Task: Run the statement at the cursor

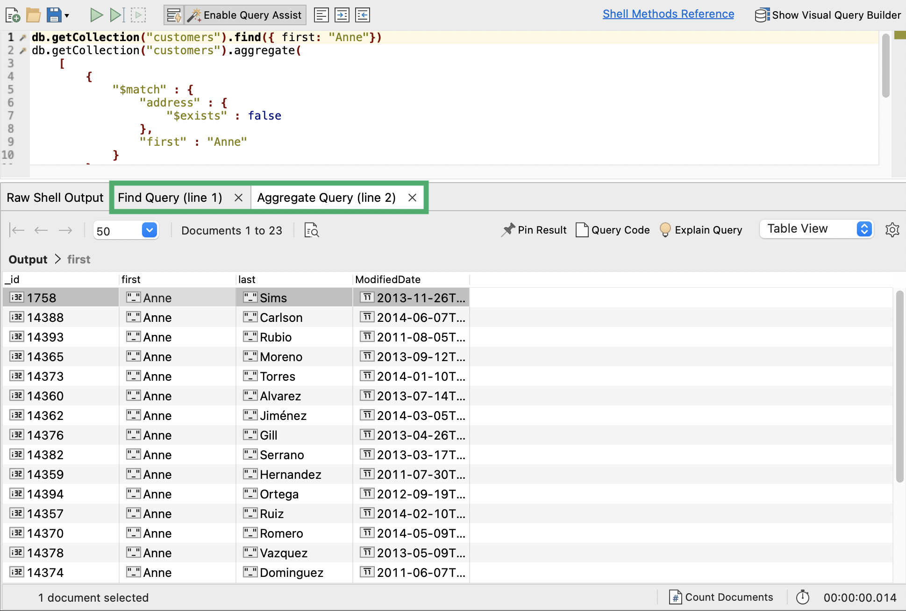Action: pyautogui.click(x=117, y=15)
